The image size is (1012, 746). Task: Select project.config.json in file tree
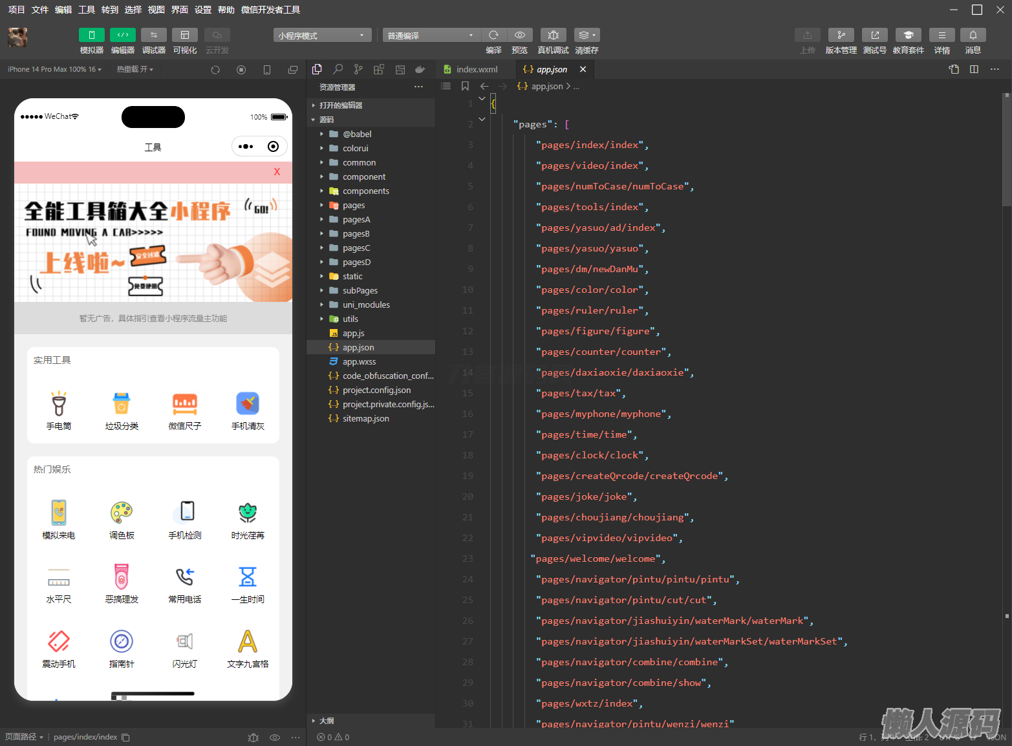pos(376,390)
